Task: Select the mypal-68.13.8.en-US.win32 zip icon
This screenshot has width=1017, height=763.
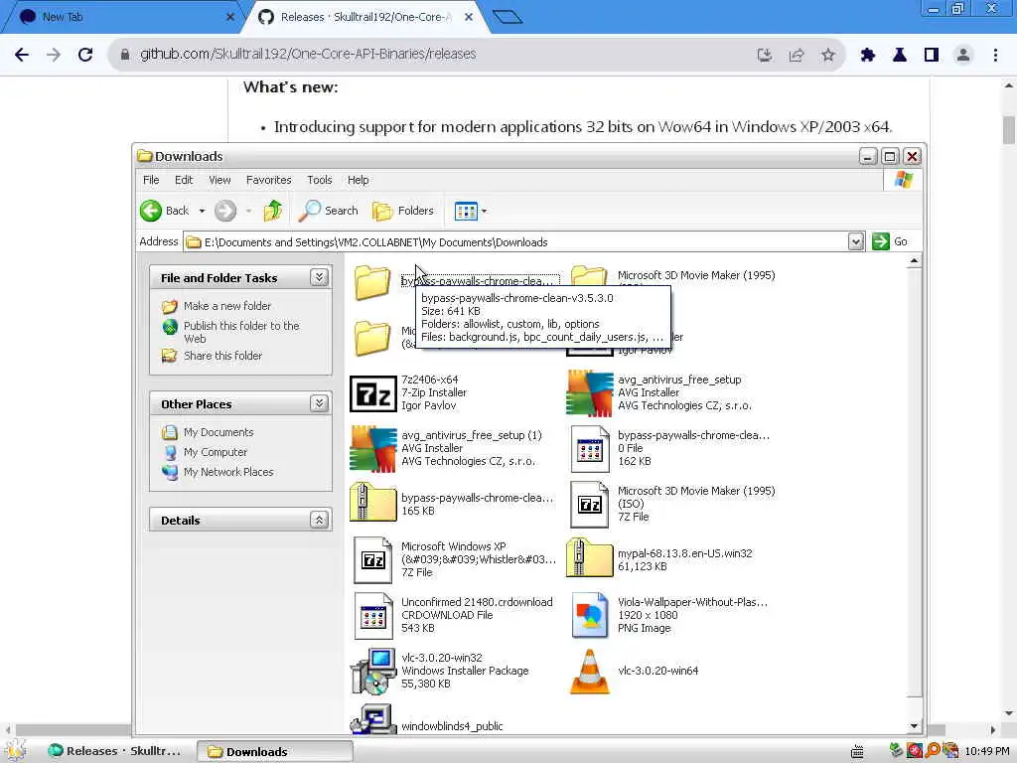Action: coord(589,558)
